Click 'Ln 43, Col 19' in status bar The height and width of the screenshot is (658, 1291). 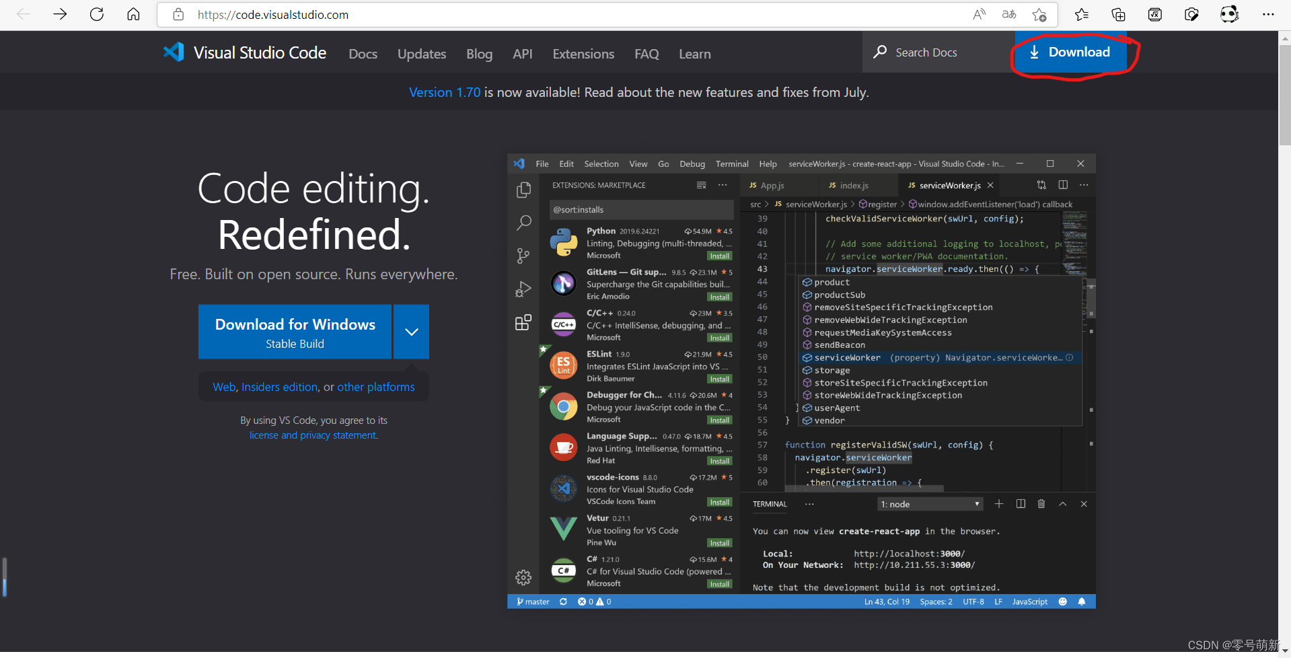pyautogui.click(x=887, y=601)
